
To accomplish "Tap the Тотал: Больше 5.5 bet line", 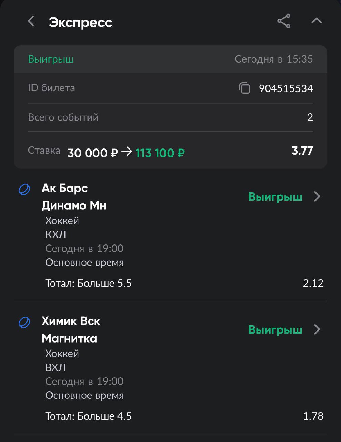I will tap(89, 283).
